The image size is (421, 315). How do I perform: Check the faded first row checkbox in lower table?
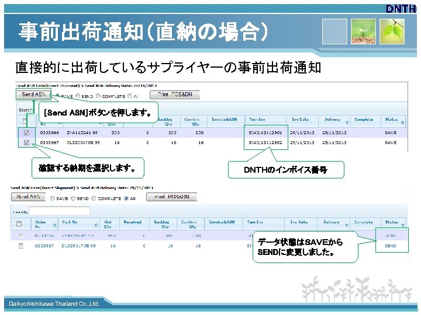pyautogui.click(x=21, y=236)
